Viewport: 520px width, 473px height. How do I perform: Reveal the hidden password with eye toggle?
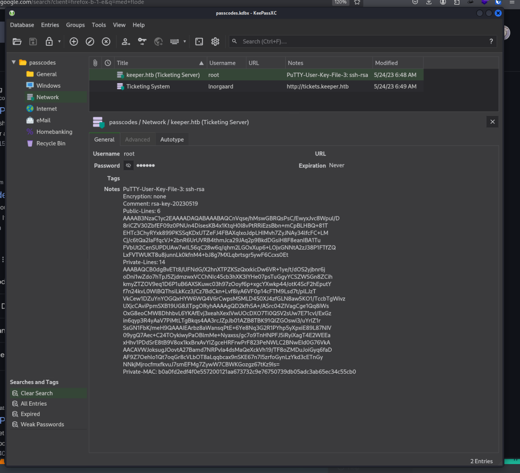[x=128, y=166]
